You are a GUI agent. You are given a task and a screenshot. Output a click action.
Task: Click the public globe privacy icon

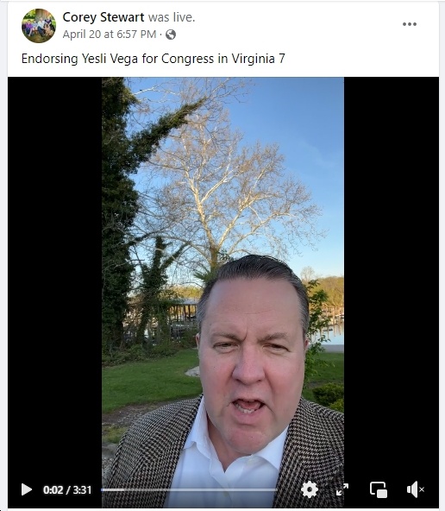click(171, 35)
